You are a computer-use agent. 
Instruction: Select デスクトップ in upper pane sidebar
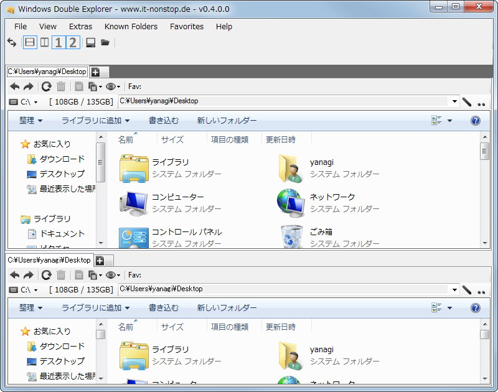[x=56, y=174]
